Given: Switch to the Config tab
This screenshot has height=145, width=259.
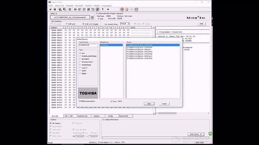Looking at the screenshot, I should coord(112,116).
